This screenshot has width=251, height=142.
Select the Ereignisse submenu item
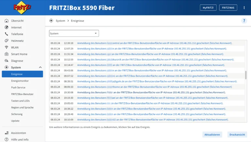(23, 74)
